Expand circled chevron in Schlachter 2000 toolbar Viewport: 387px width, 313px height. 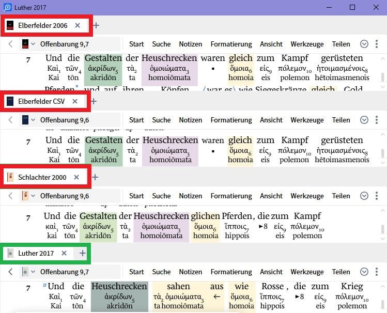click(x=364, y=196)
